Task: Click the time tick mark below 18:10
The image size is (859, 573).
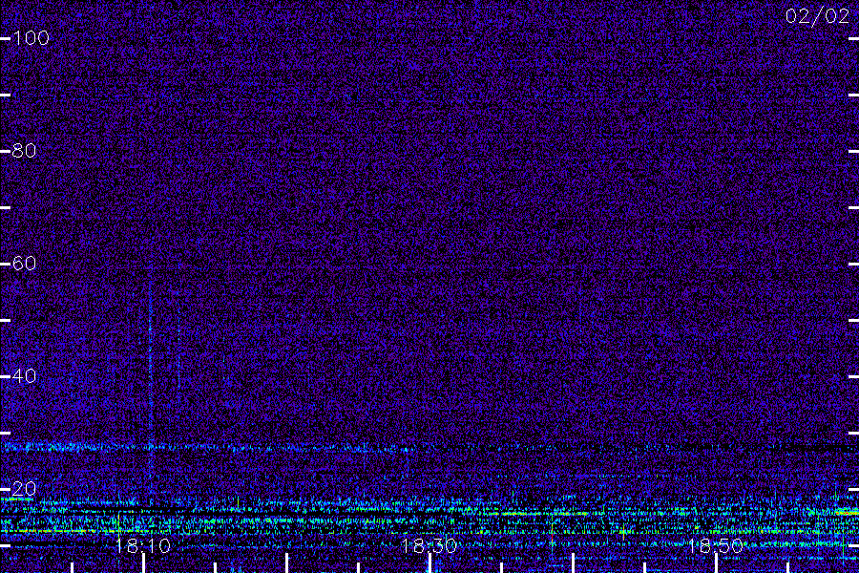Action: [143, 563]
